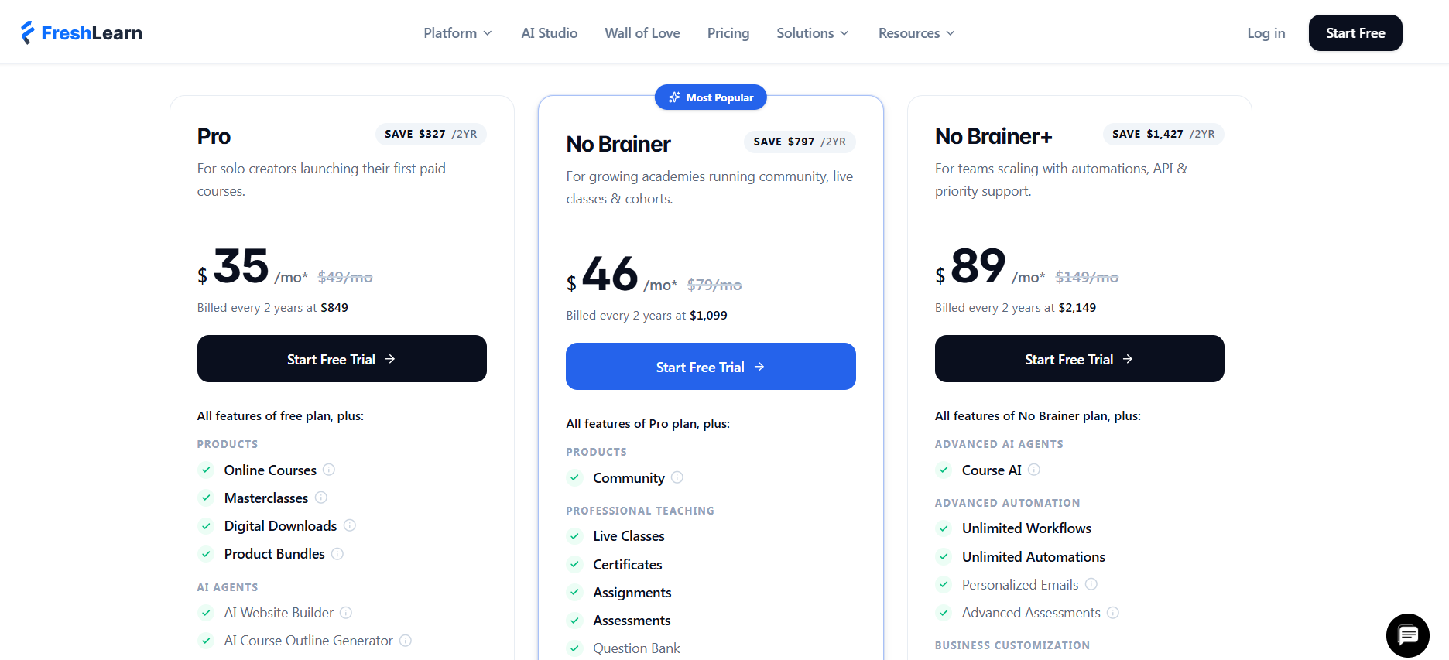Click the No Brainer plan heading
The width and height of the screenshot is (1449, 660).
click(618, 144)
